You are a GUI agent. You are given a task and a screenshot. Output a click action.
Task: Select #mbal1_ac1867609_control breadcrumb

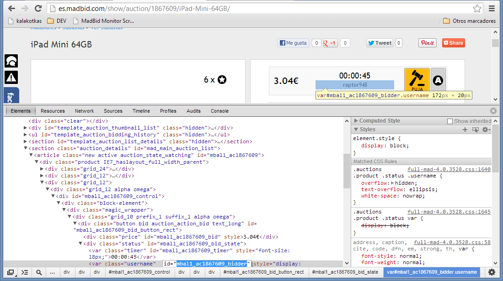[x=139, y=272]
